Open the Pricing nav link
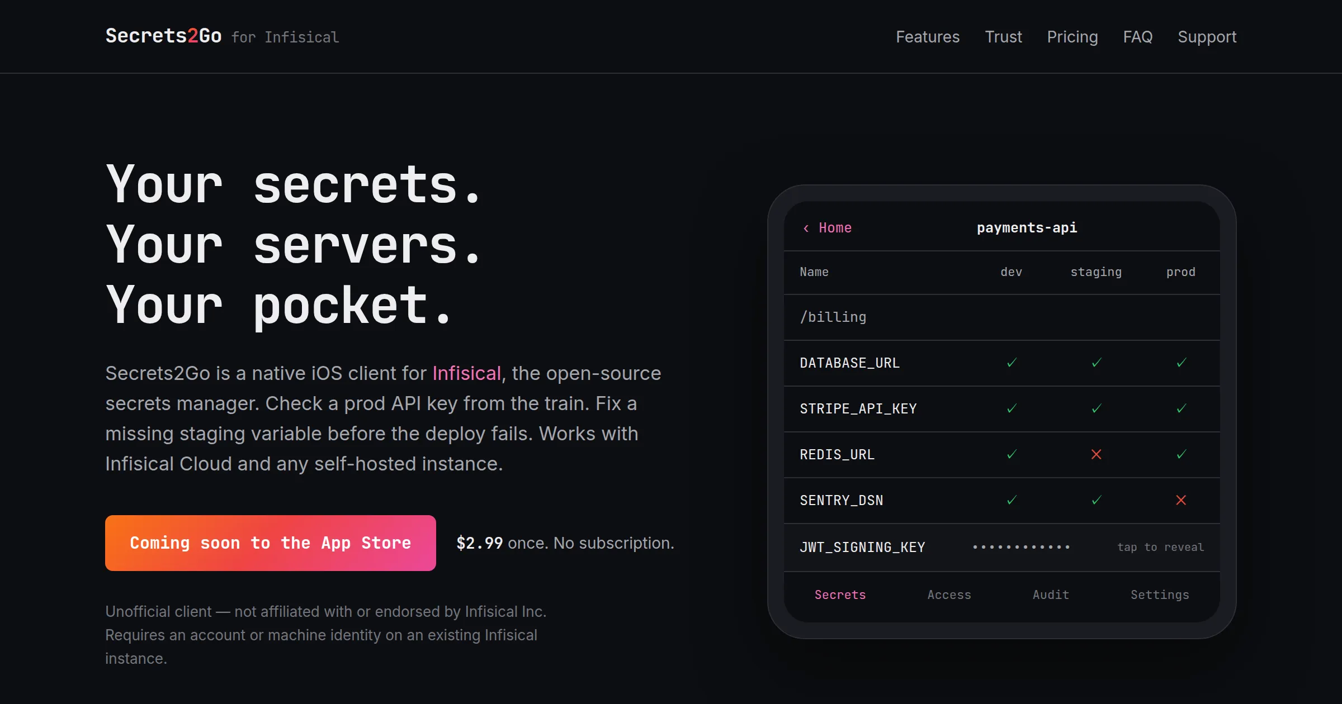1342x704 pixels. coord(1072,37)
